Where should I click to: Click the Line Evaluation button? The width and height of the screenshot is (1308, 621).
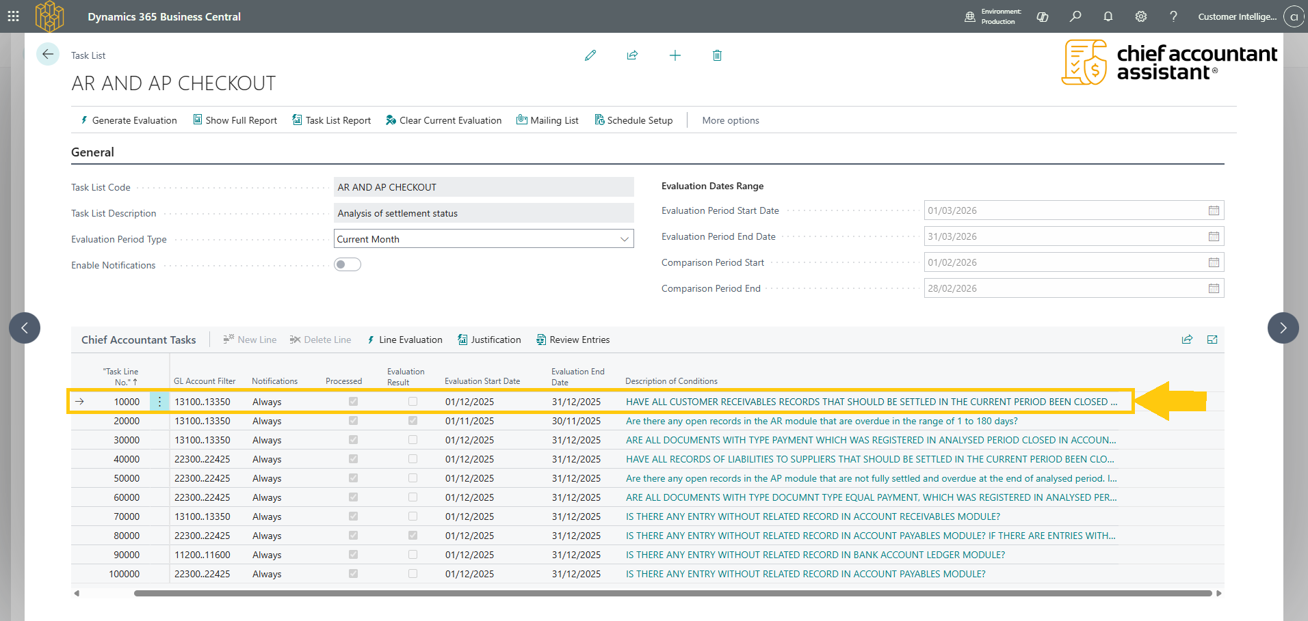[405, 340]
